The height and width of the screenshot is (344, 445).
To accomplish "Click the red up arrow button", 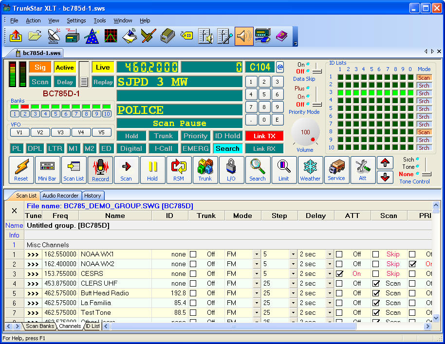I will tap(385, 163).
